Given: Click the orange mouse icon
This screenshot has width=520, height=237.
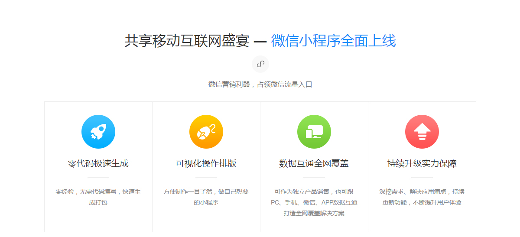Looking at the screenshot, I should point(206,132).
